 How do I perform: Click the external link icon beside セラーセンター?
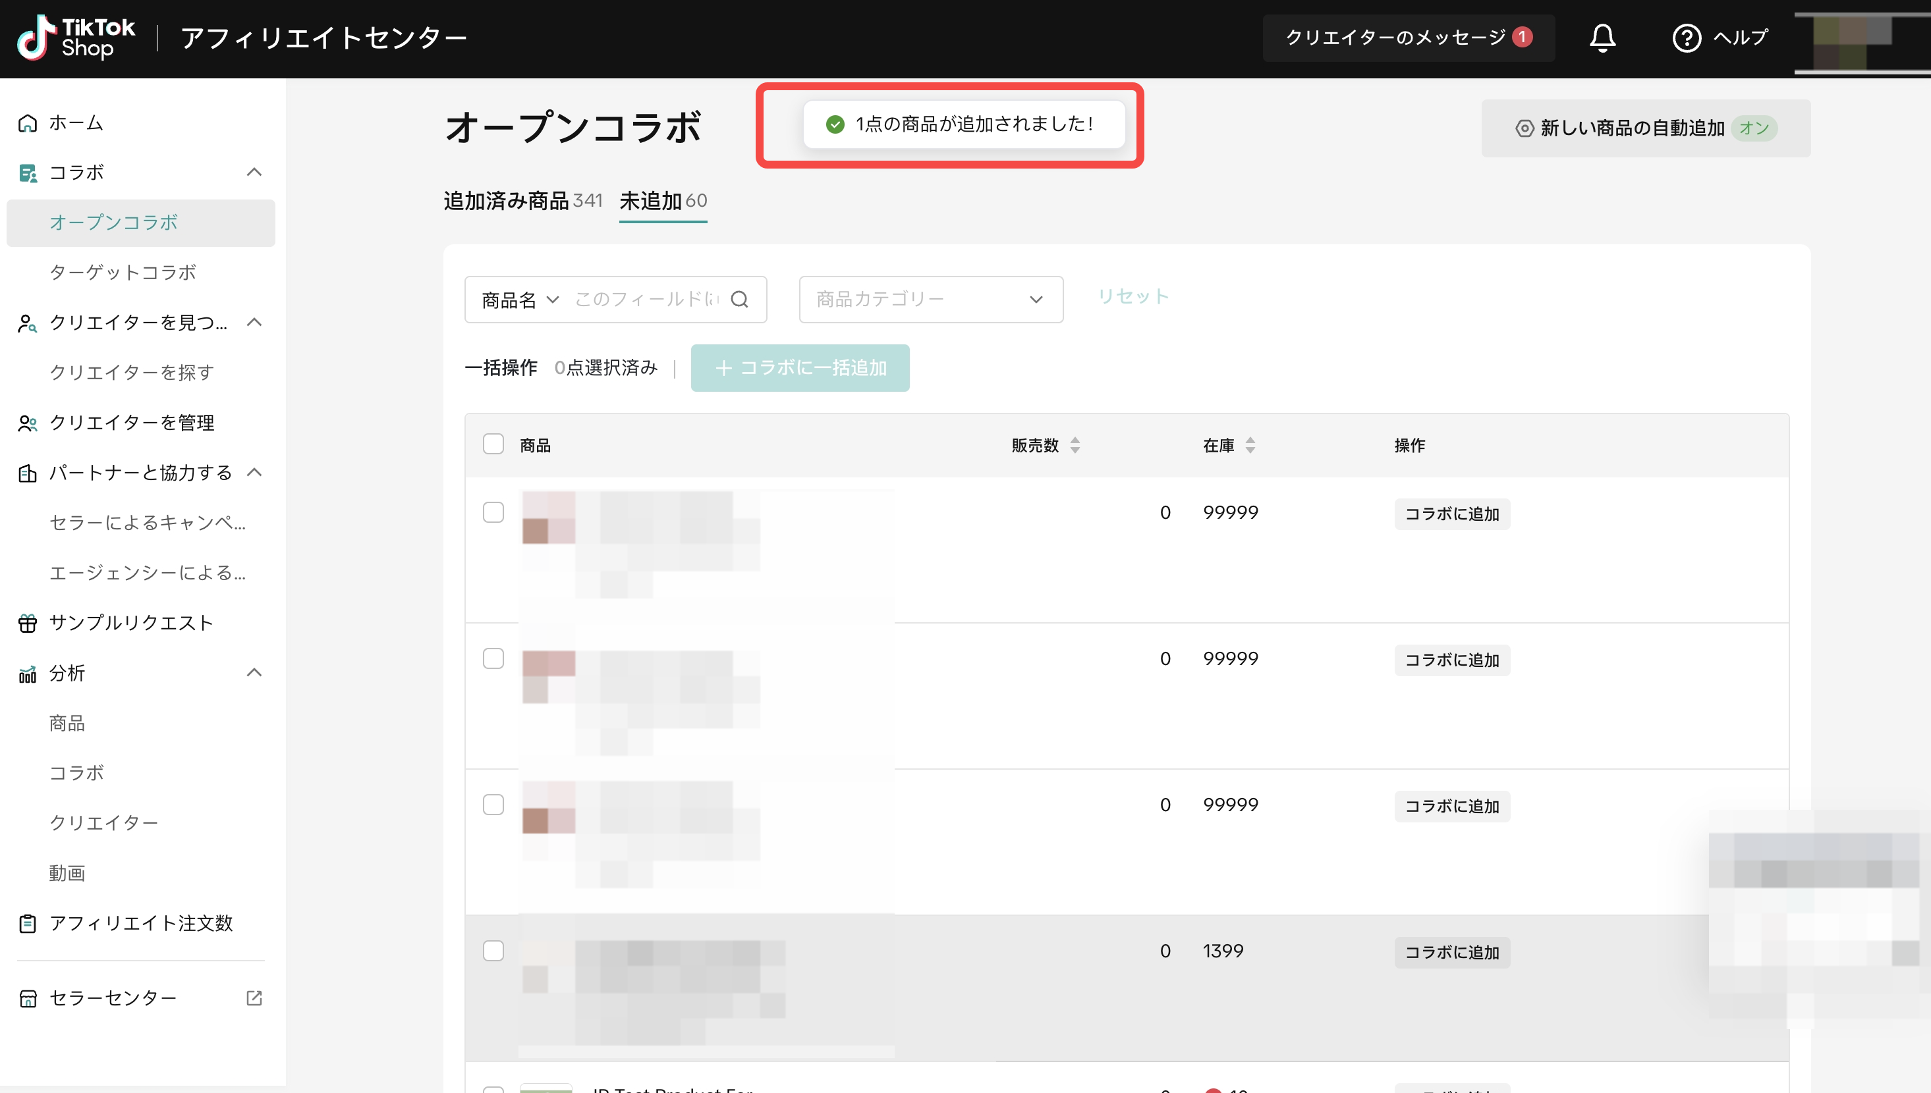254,998
